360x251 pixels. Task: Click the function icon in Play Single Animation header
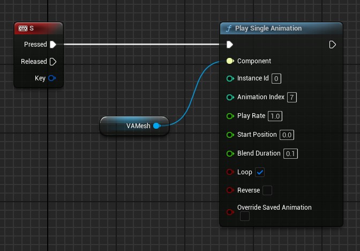[229, 28]
